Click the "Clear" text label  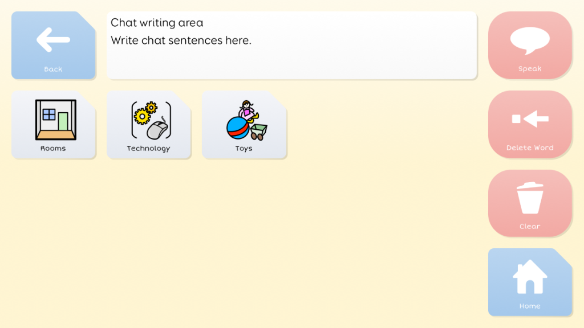tap(530, 227)
